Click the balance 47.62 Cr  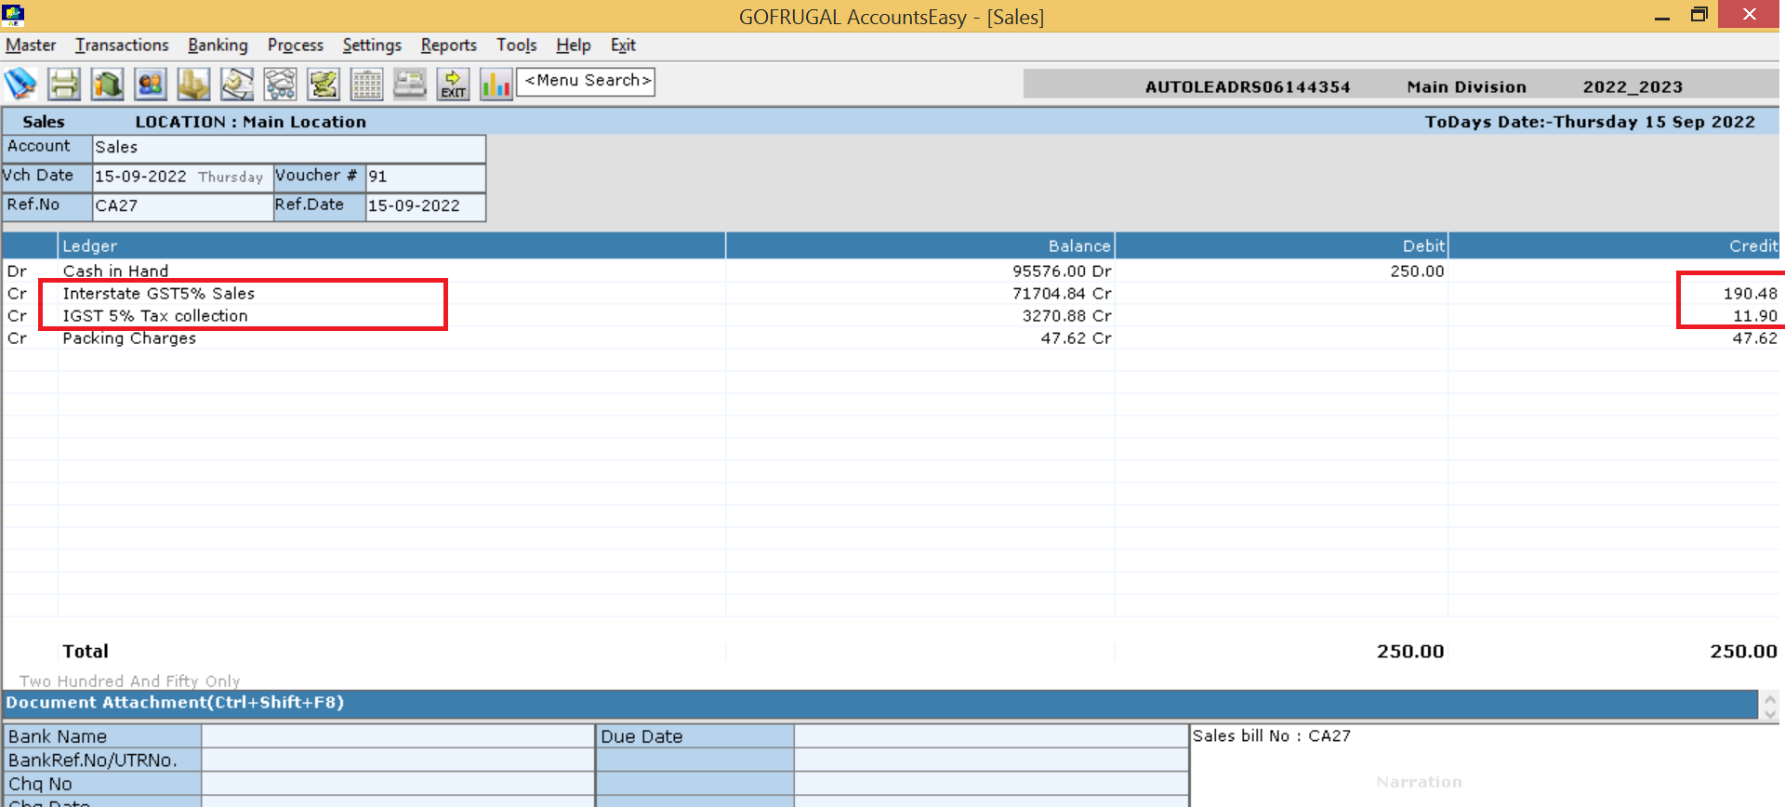(1077, 338)
